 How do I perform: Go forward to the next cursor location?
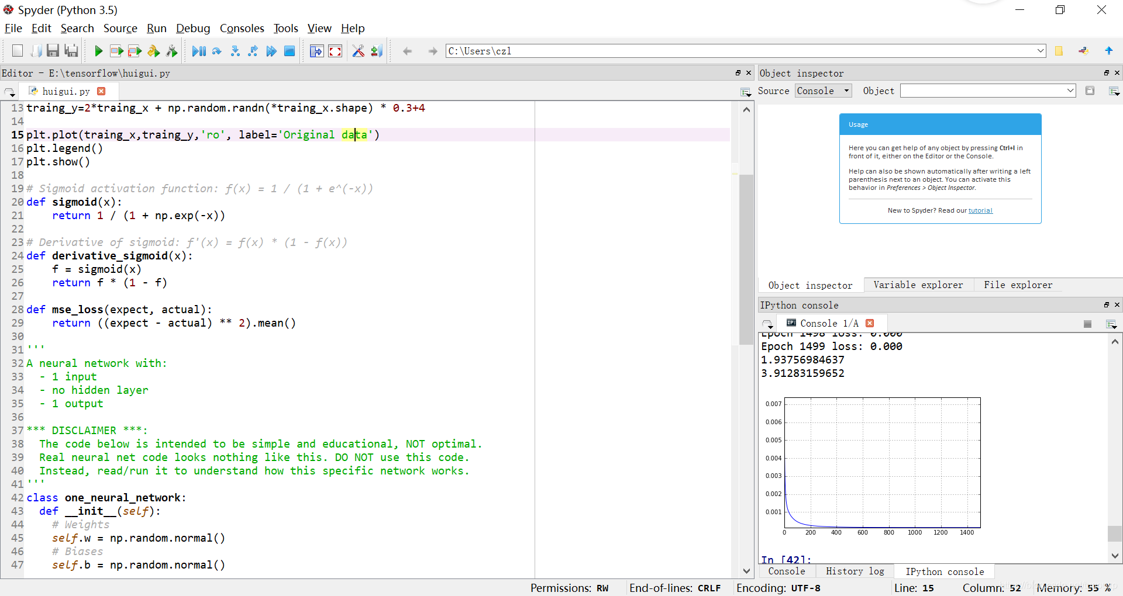click(433, 51)
